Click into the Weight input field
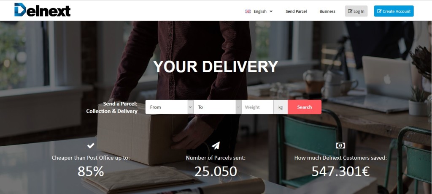 pyautogui.click(x=257, y=107)
